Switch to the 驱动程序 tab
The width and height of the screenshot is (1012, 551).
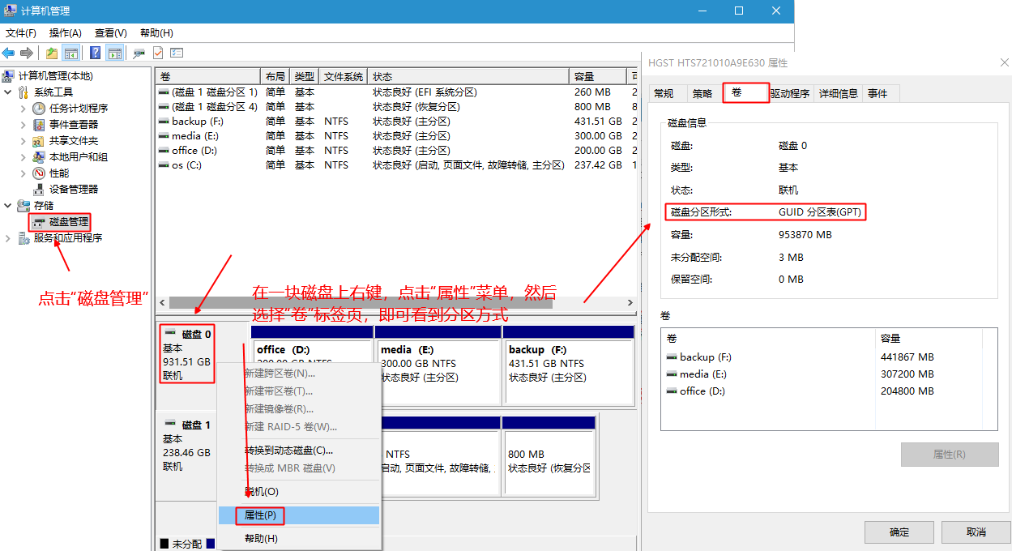click(790, 94)
